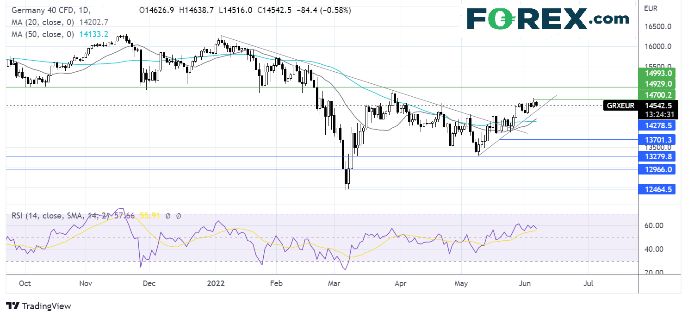Click the 12464.5 lowest support label
Image resolution: width=688 pixels, height=318 pixels.
(x=657, y=189)
